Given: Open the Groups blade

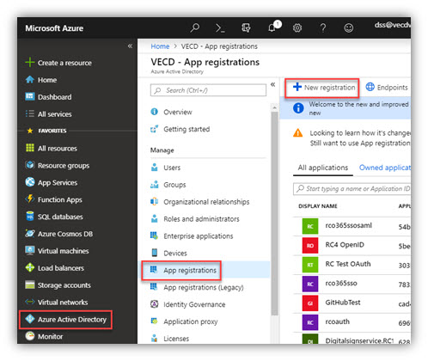Looking at the screenshot, I should click(168, 185).
